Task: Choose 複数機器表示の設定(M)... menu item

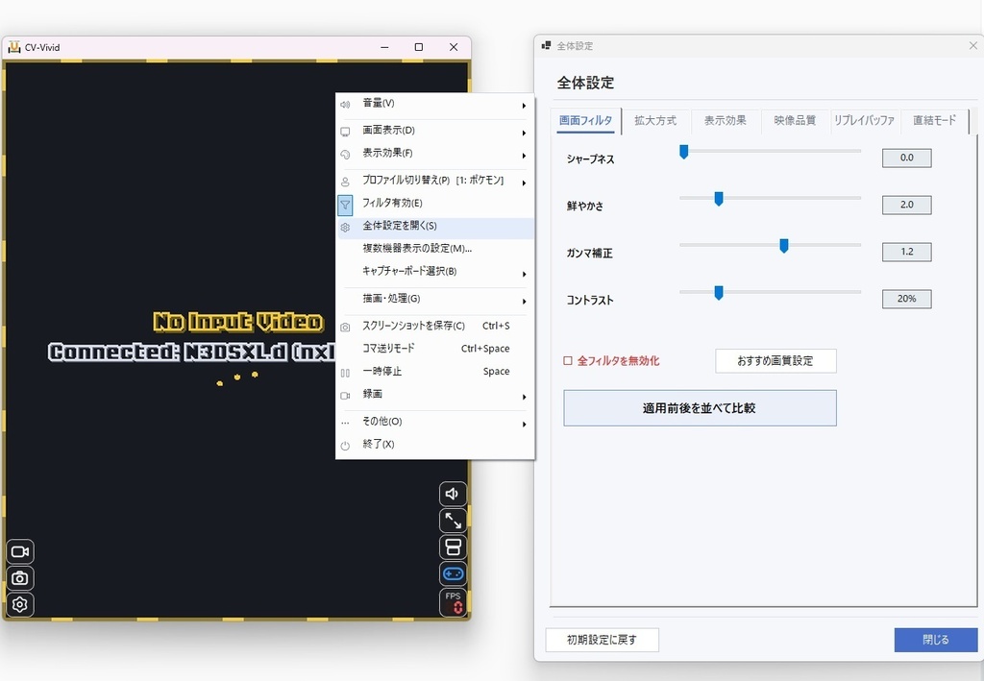Action: 435,250
